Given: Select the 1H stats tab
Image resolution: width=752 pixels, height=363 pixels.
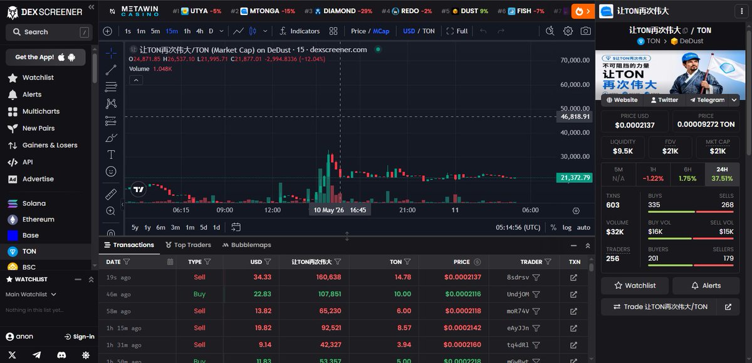Looking at the screenshot, I should 653,173.
